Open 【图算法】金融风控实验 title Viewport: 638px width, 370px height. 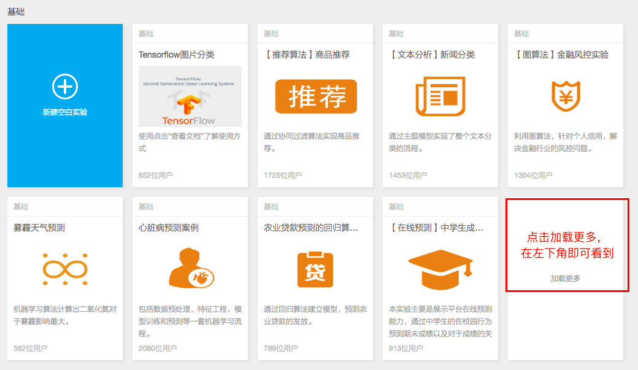coord(561,55)
